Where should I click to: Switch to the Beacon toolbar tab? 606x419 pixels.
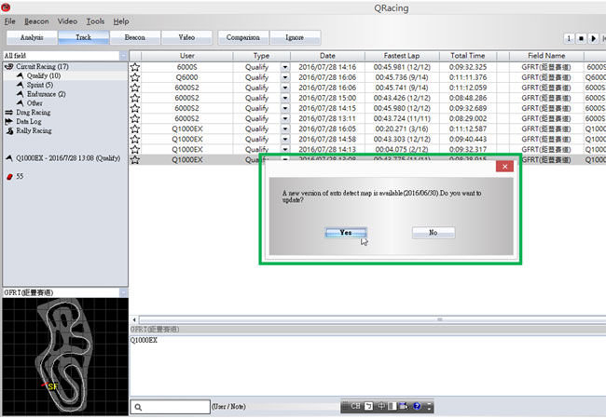point(135,37)
